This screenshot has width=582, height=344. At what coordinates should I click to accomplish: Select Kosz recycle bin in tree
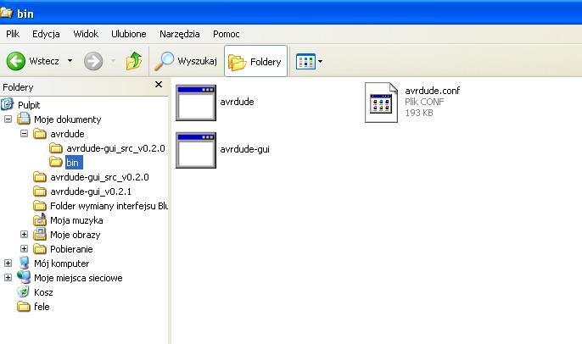(43, 292)
